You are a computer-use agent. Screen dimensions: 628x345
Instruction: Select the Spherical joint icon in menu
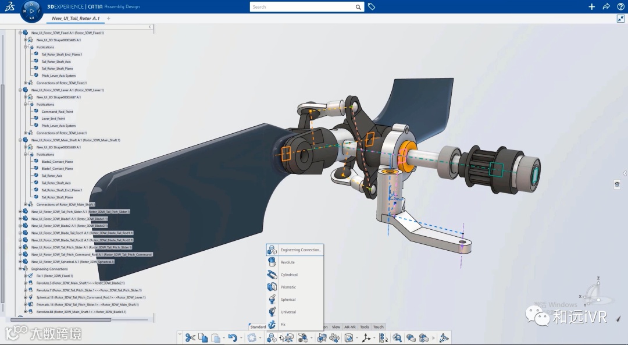(272, 299)
